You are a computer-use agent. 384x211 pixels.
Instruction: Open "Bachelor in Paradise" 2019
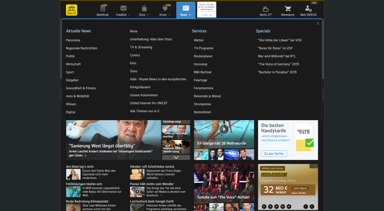[277, 72]
